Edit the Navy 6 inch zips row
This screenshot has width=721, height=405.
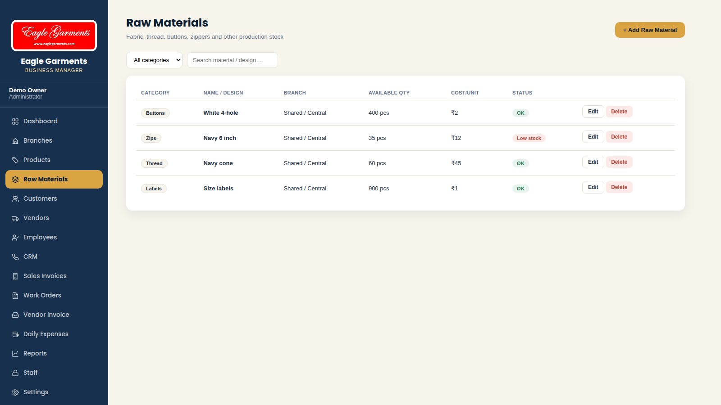pos(593,137)
